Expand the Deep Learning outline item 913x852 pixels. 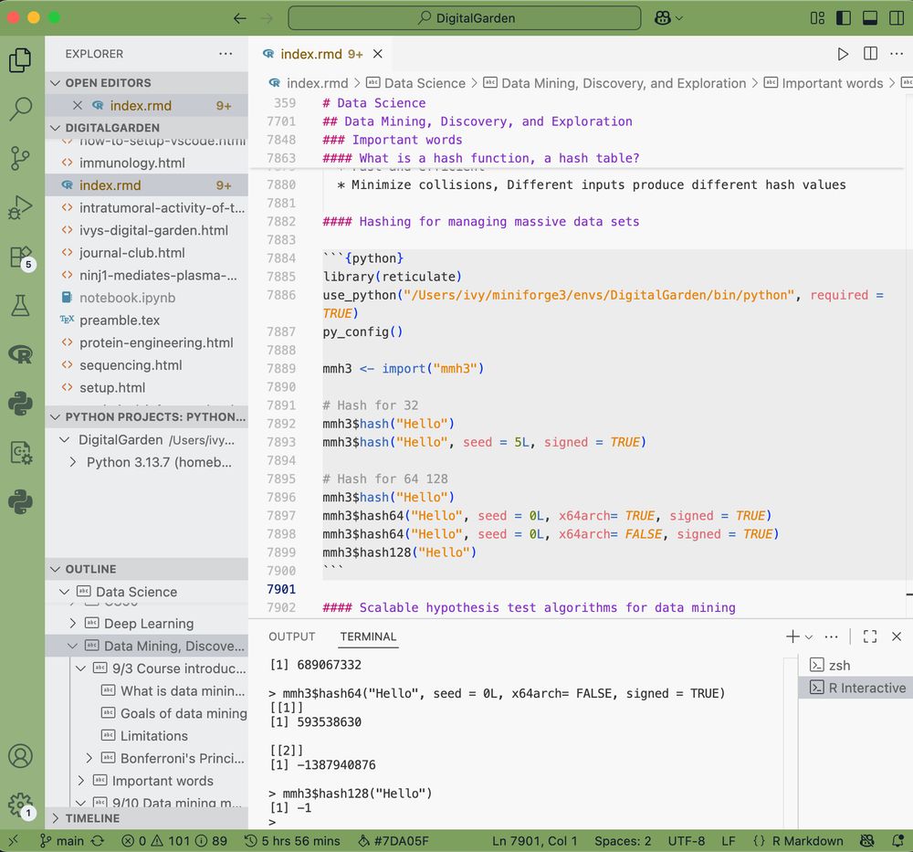75,623
